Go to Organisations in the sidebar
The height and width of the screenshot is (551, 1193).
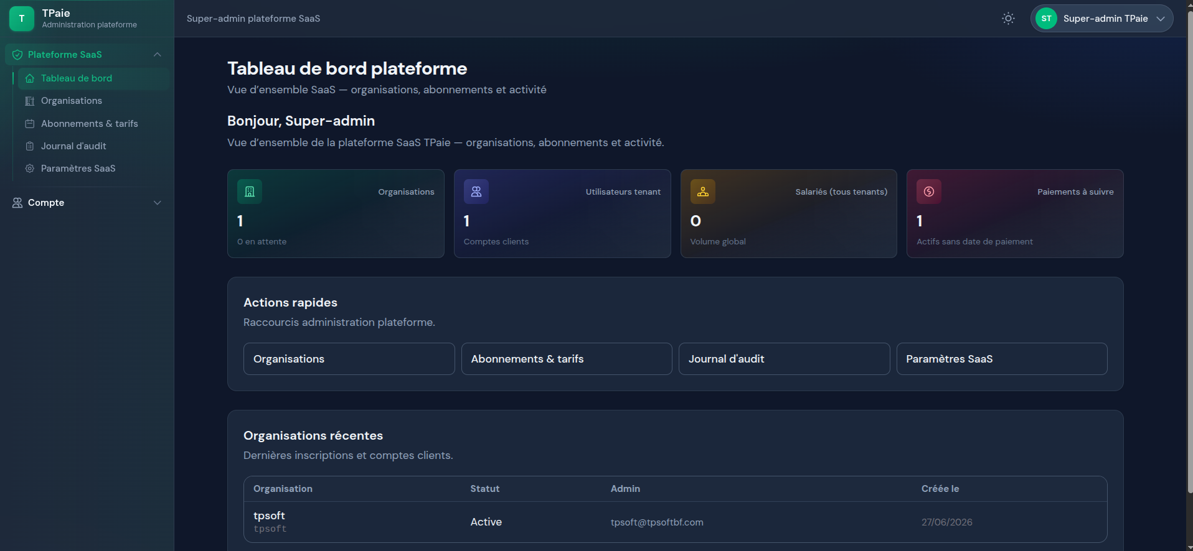[93, 101]
